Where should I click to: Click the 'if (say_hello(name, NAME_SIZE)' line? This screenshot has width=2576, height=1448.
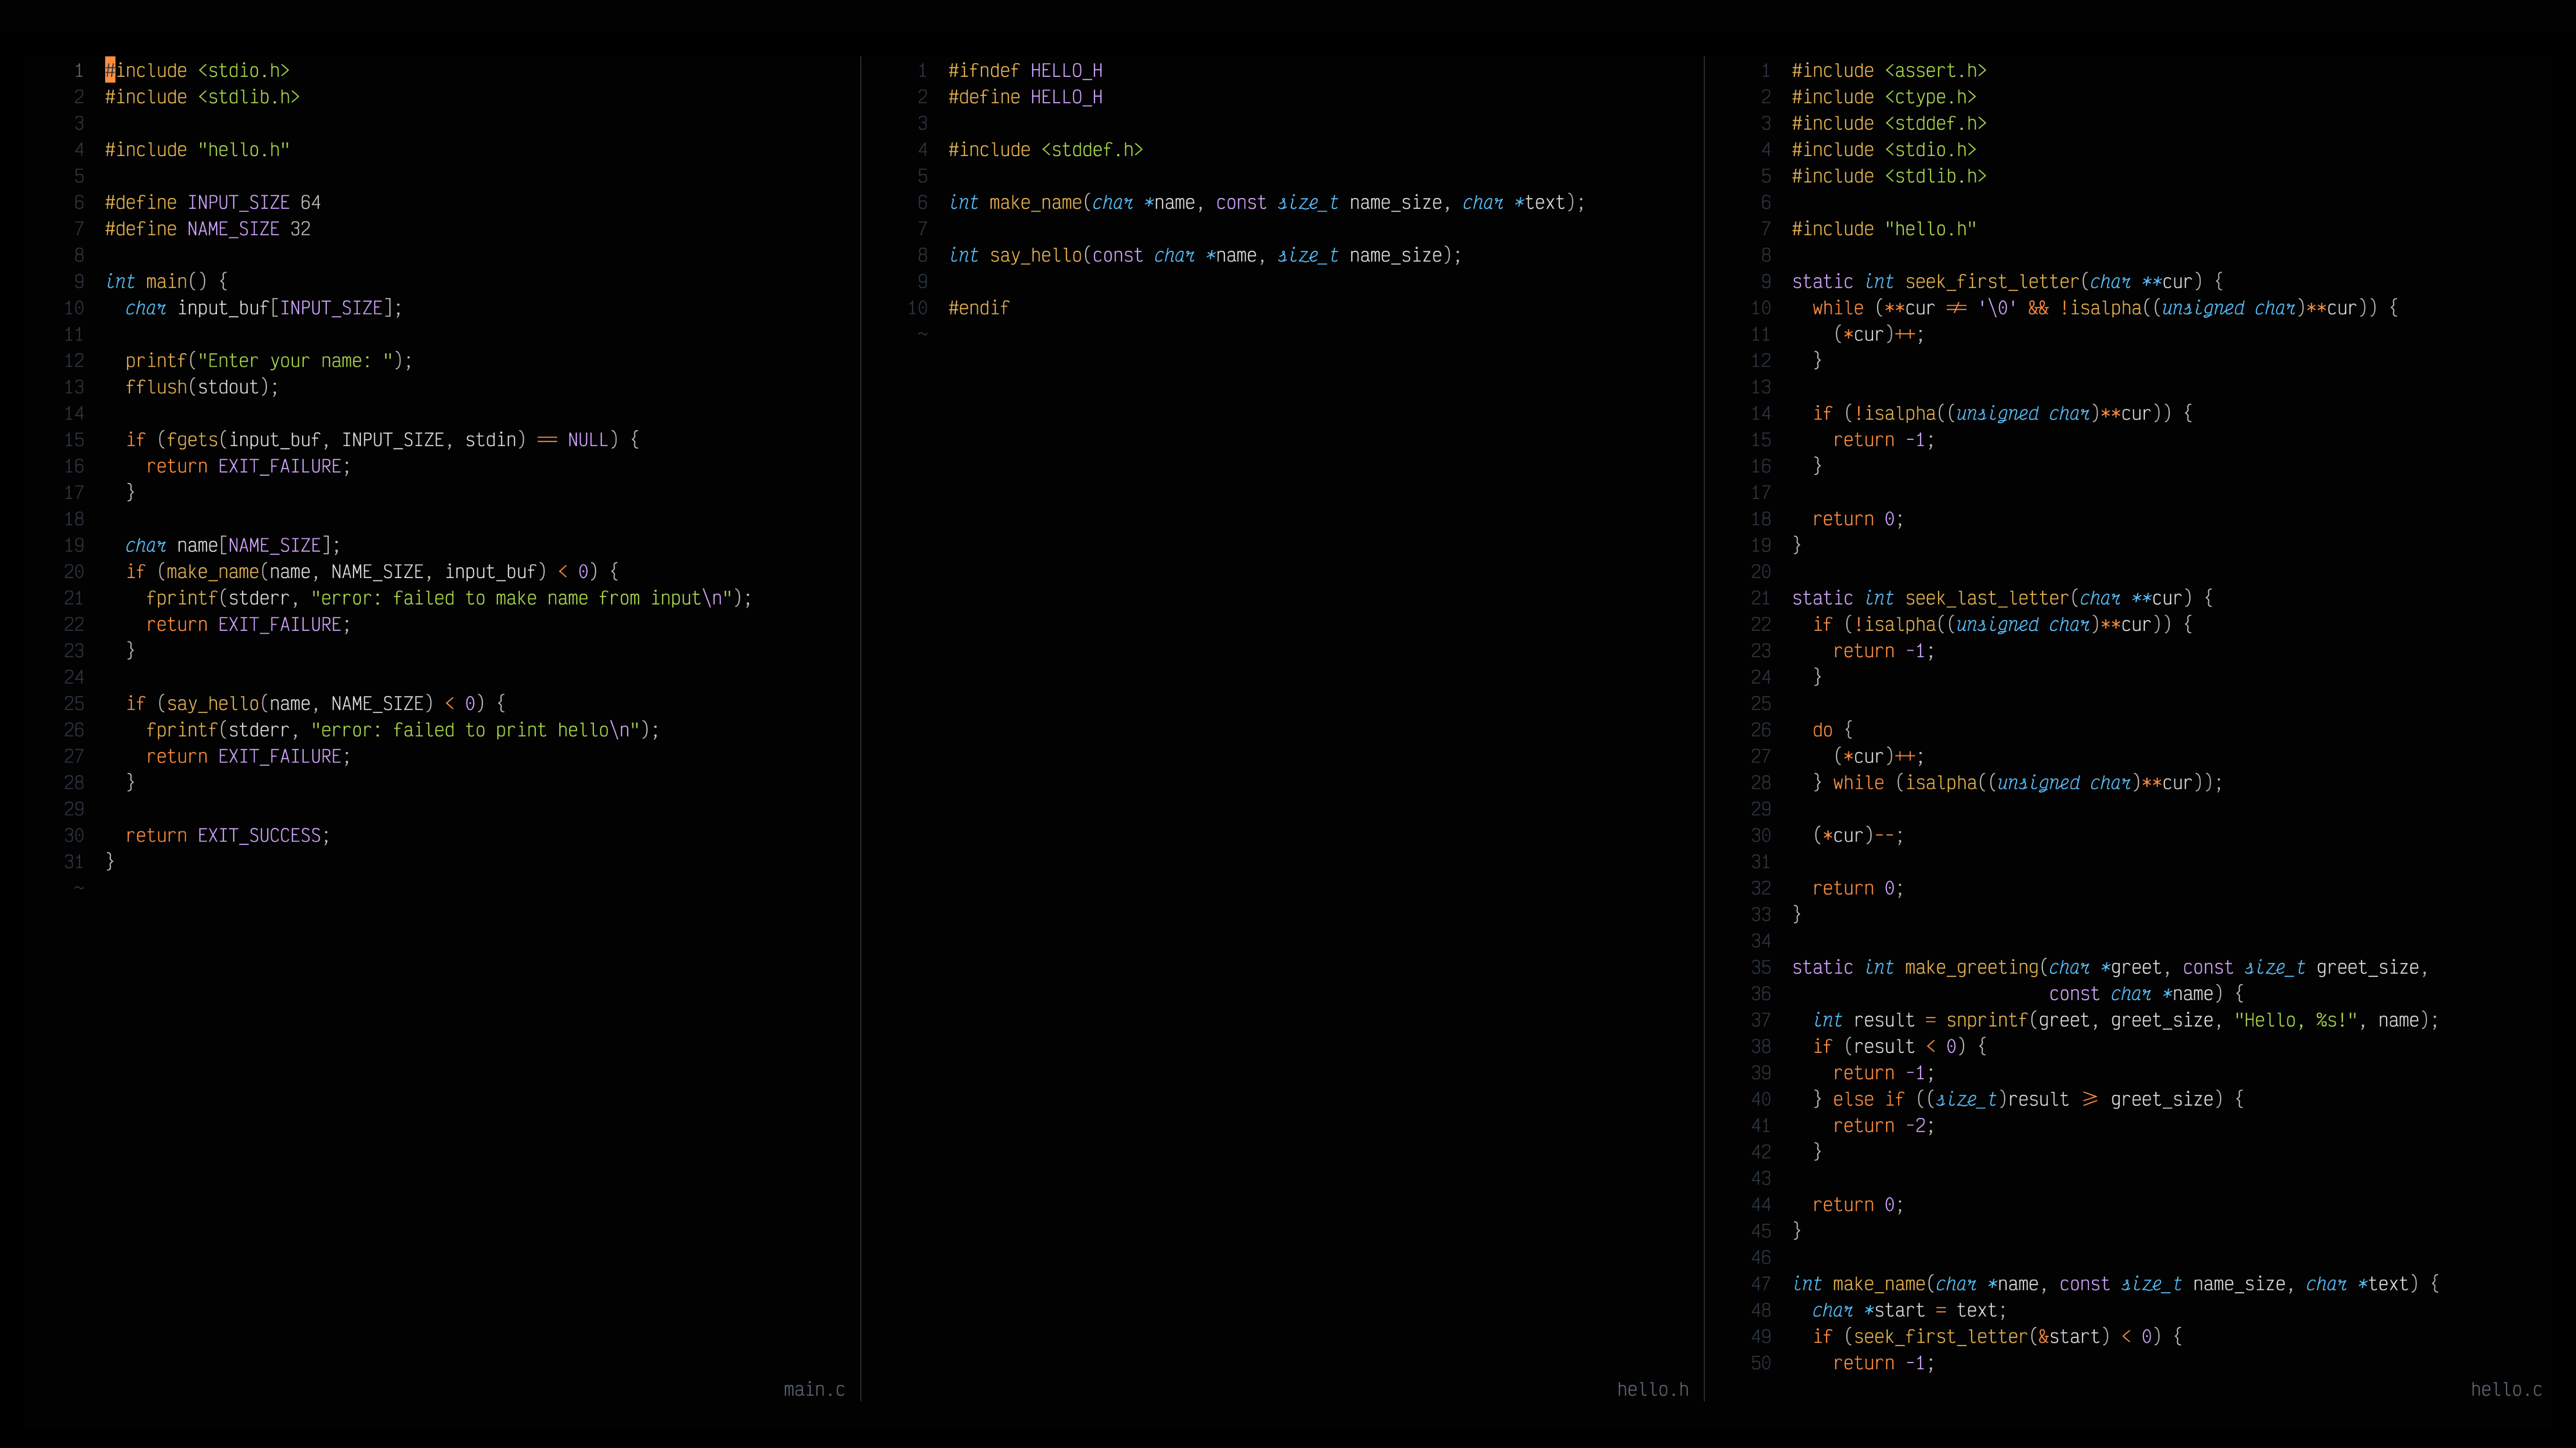(315, 703)
